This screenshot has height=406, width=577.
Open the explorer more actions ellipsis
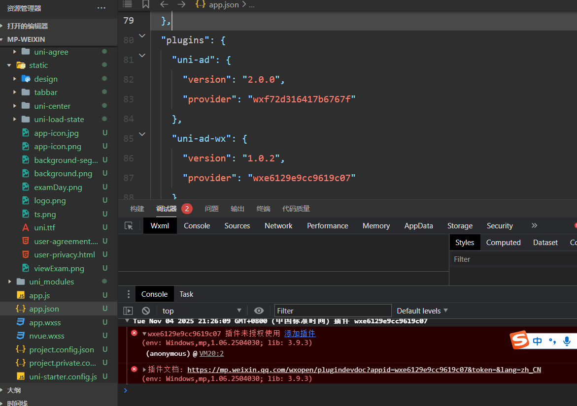coord(102,8)
